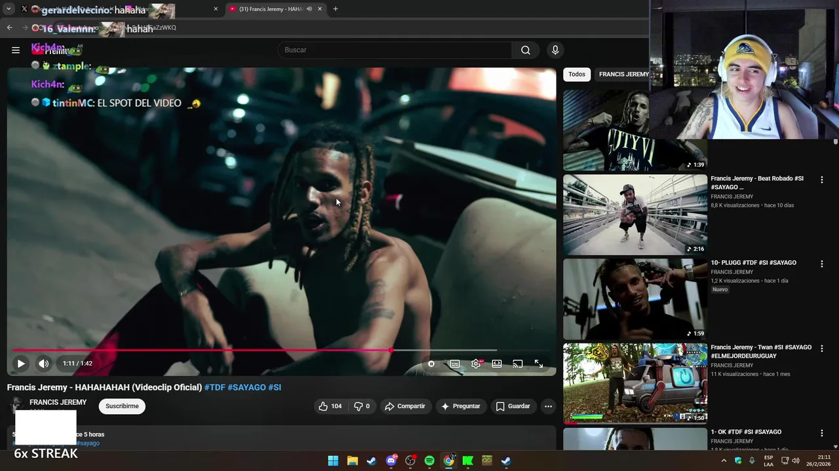Screen dimensions: 839x471
Task: Open the player settings gear
Action: coord(476,364)
